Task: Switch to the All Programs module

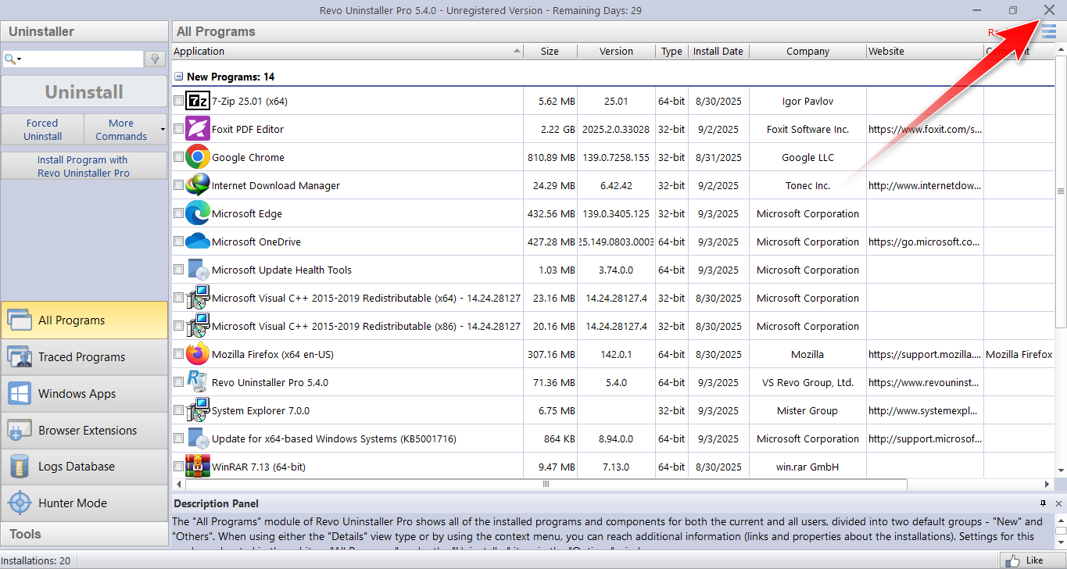Action: (84, 320)
